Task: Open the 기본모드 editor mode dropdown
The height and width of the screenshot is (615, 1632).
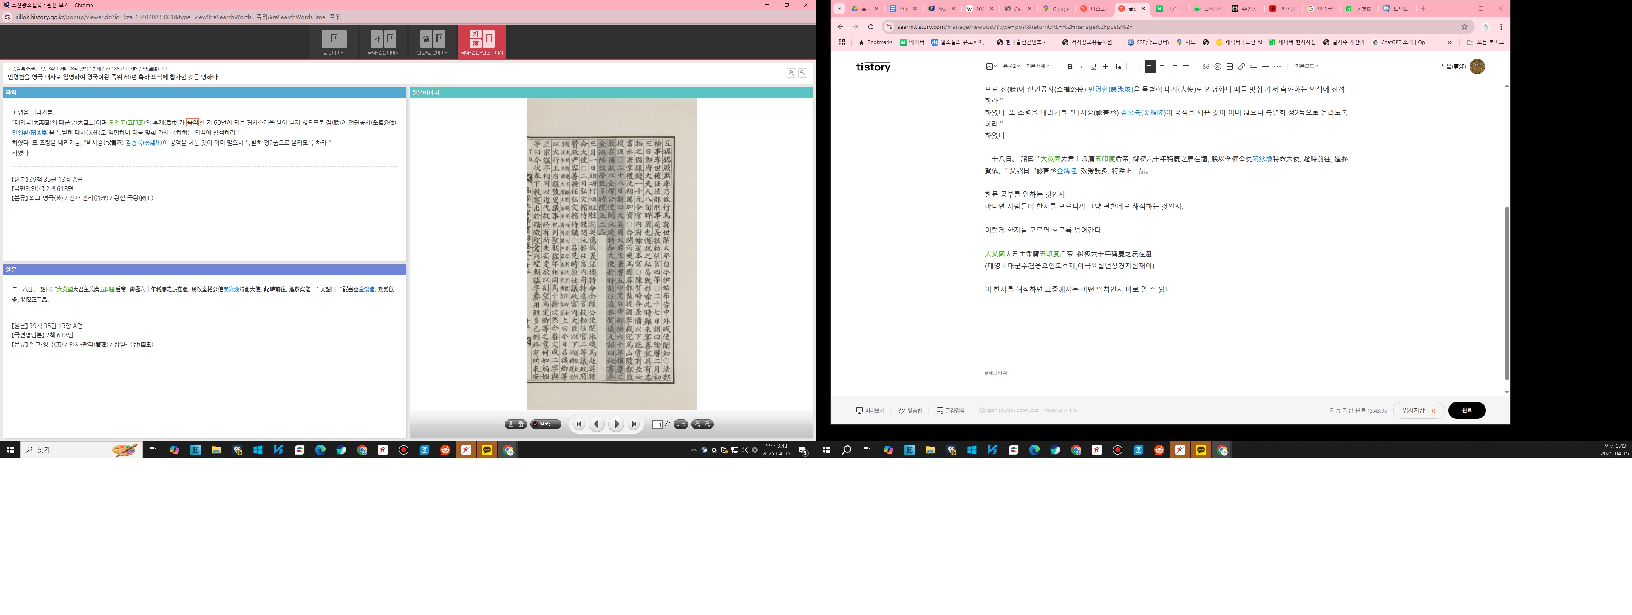Action: pos(1306,67)
